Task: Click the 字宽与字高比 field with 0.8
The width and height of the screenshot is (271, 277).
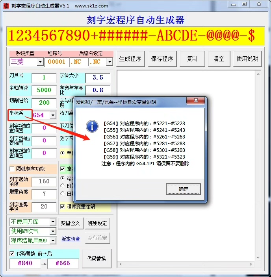Action: click(x=98, y=90)
